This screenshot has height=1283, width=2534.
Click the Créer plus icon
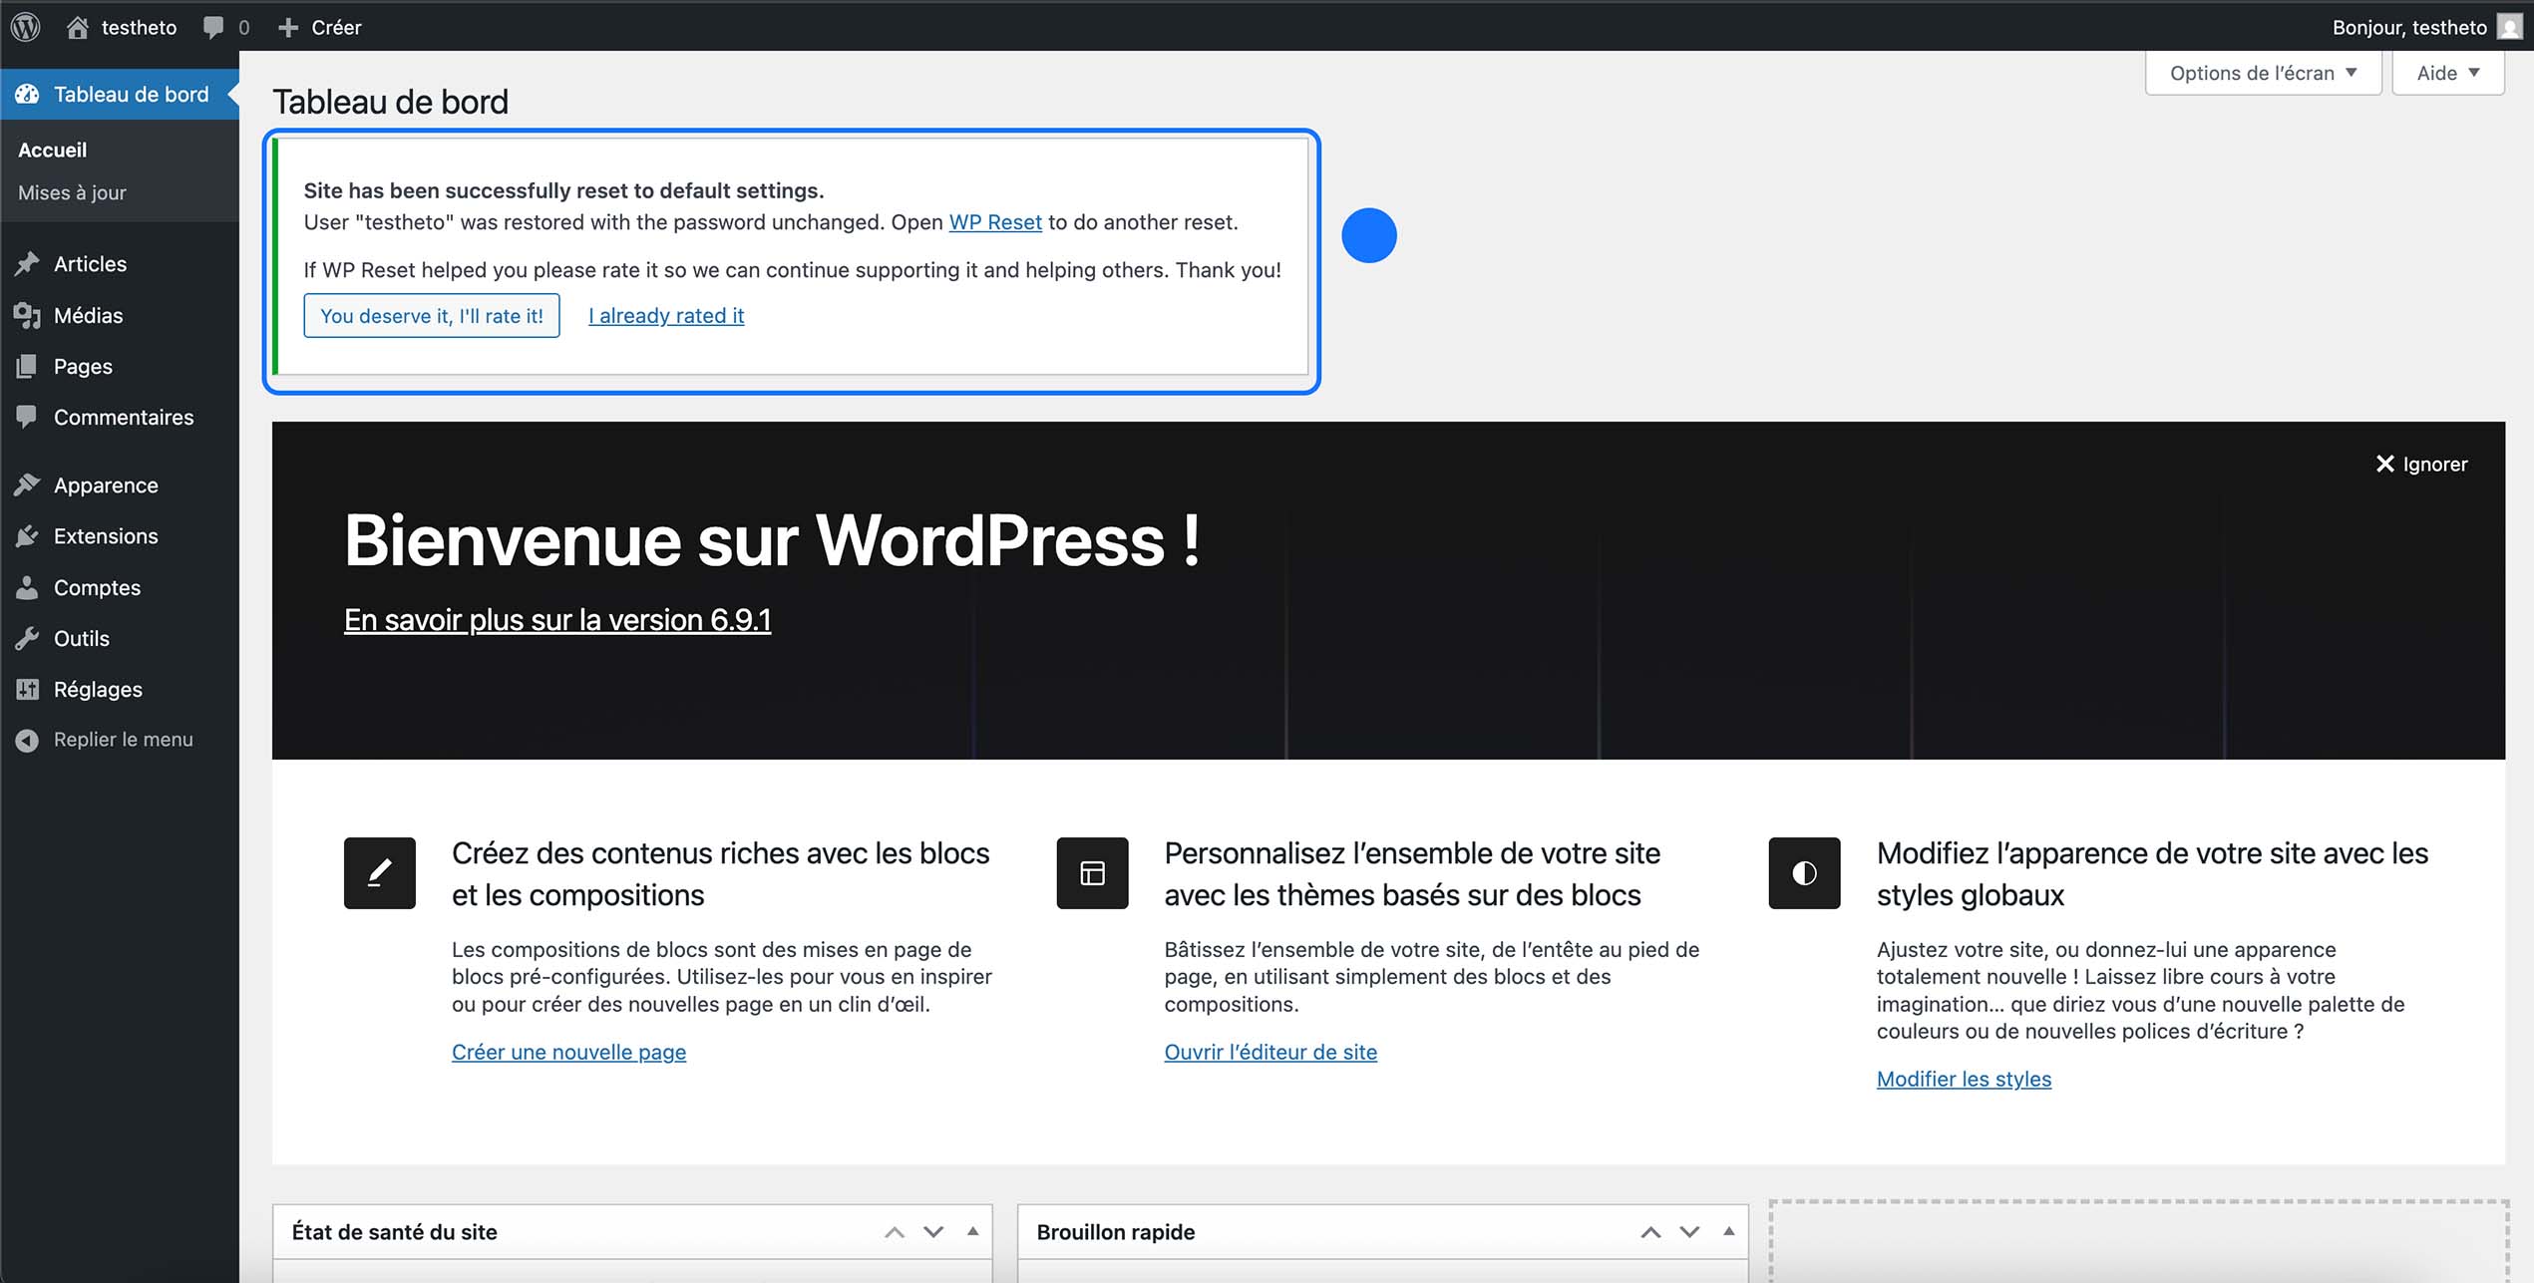click(288, 27)
